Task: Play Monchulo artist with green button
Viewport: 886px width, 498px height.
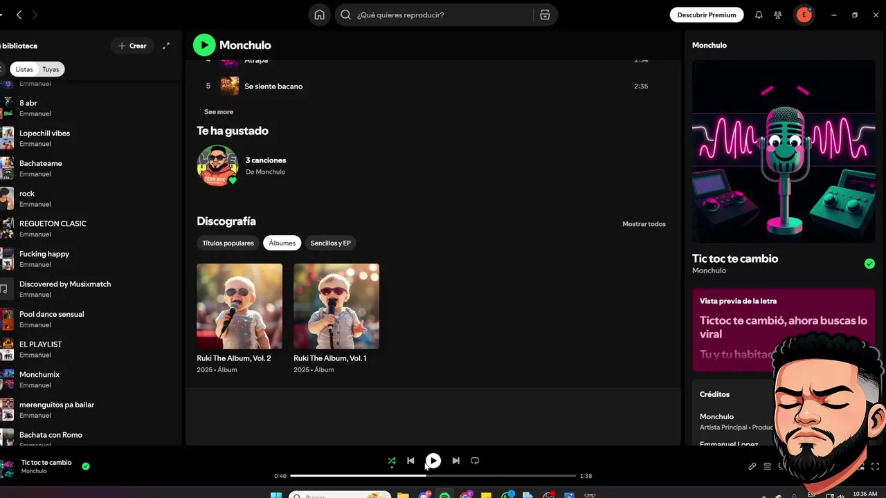Action: [204, 45]
